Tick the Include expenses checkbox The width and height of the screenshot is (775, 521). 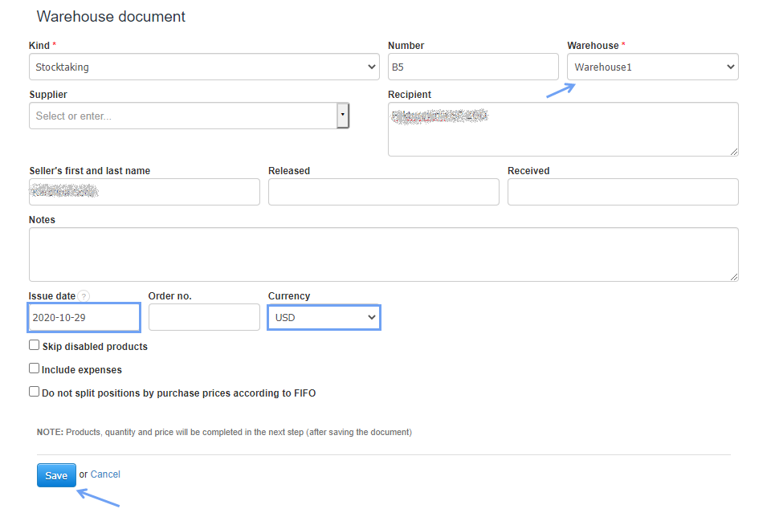(x=35, y=368)
